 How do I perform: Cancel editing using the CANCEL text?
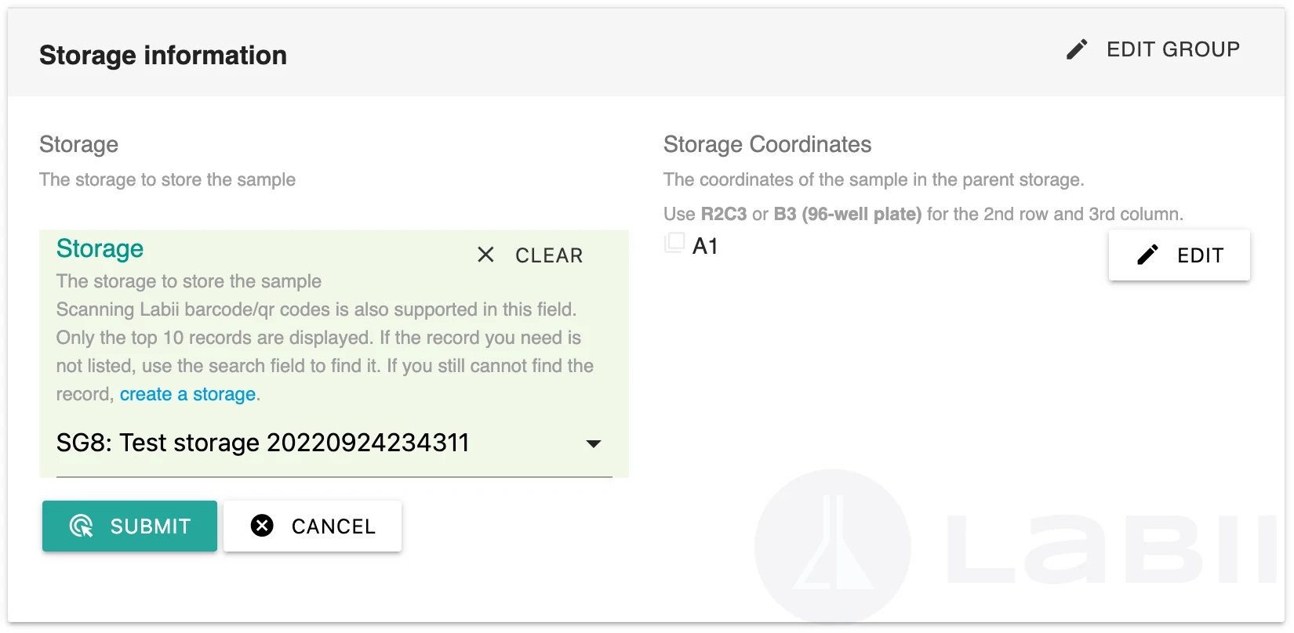point(333,526)
